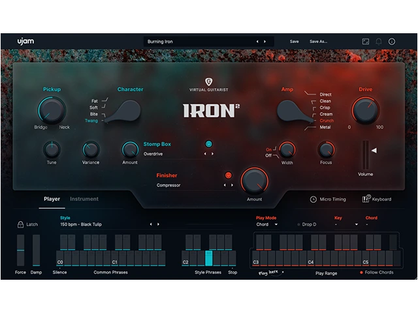Click the Micro Timing button label
The image size is (418, 313).
[332, 200]
